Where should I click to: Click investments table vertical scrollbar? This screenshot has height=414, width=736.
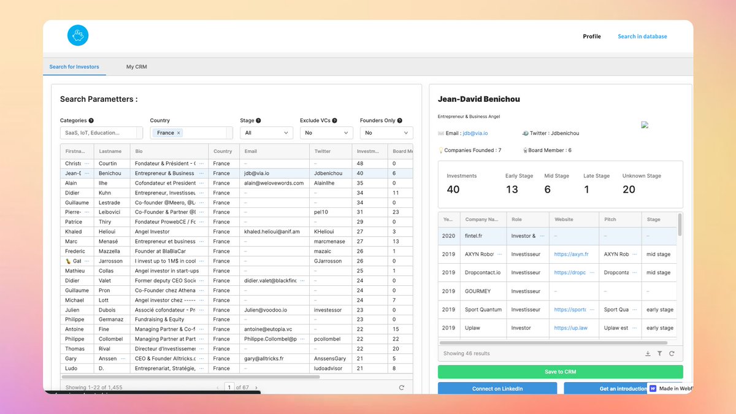680,224
